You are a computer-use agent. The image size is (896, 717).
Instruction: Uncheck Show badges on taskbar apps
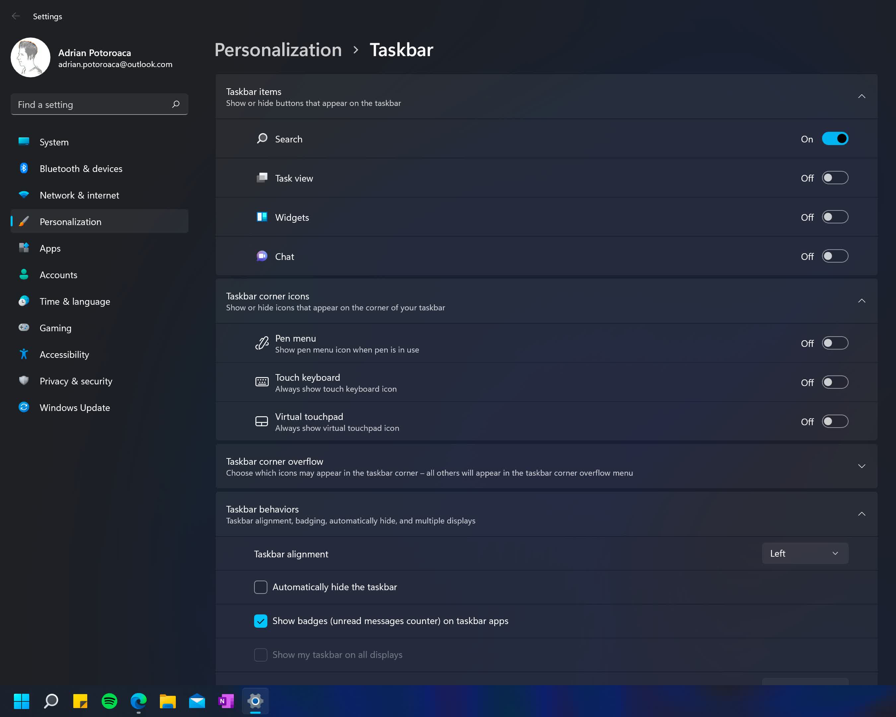point(260,621)
